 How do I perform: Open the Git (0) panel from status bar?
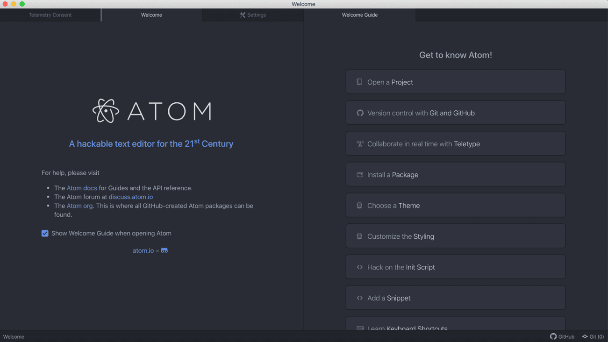(x=593, y=336)
